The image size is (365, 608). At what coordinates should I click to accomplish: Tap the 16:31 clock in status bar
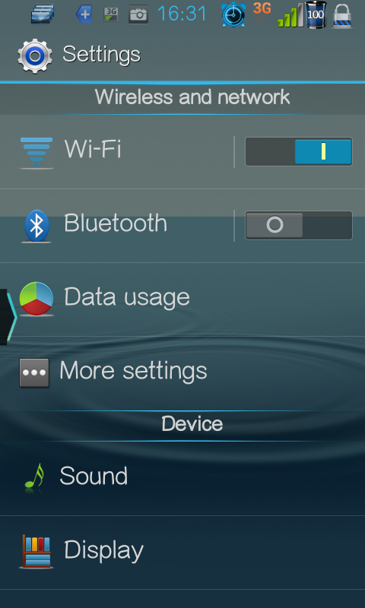(182, 14)
